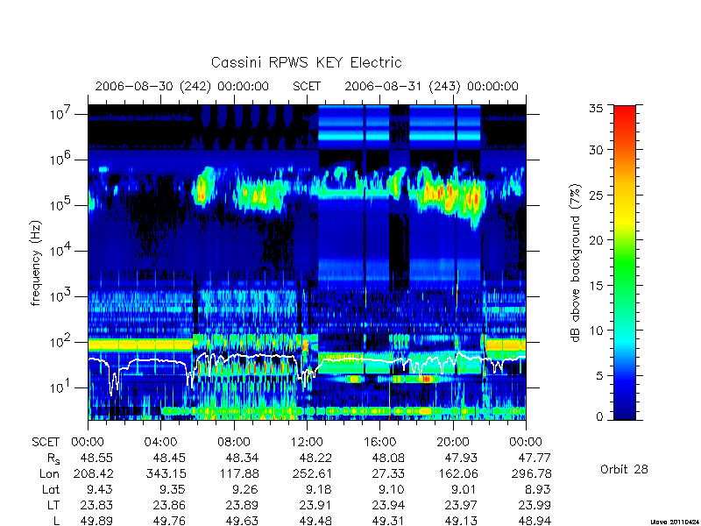
Task: Click Lat value 8.93
Action: coord(538,489)
